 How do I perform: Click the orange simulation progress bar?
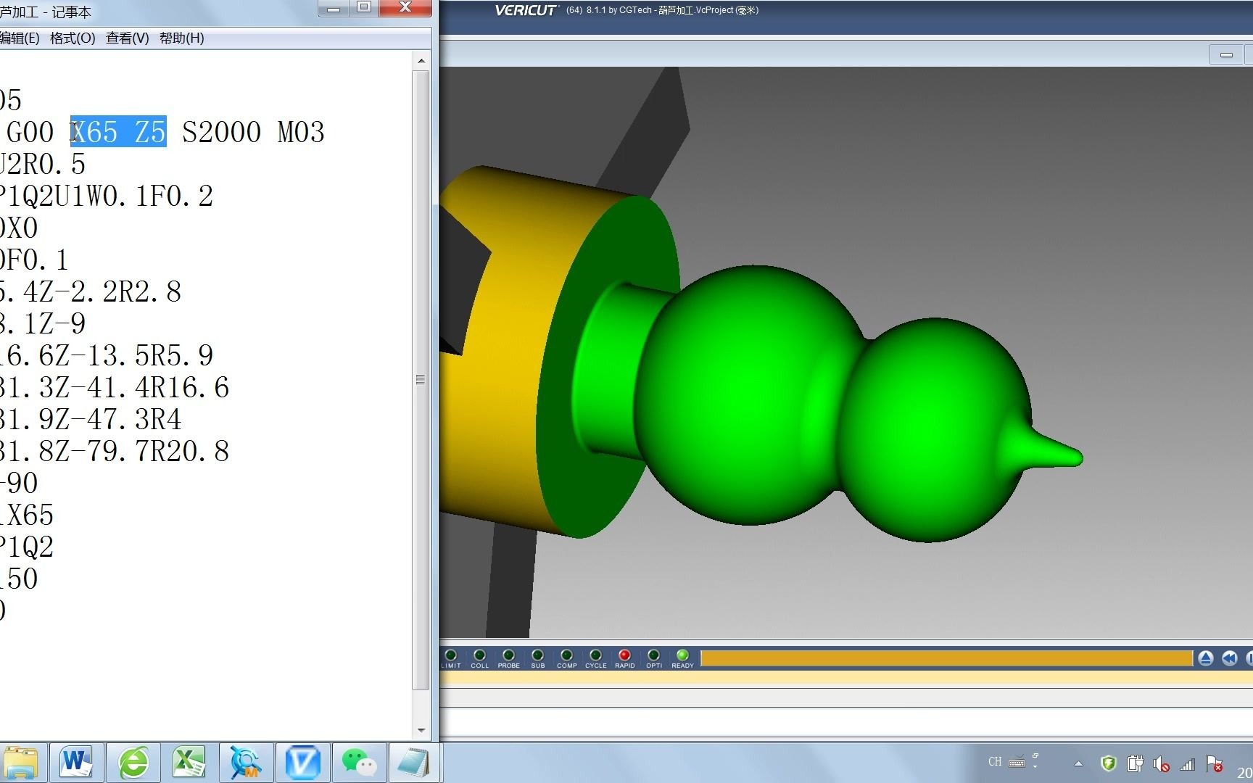[x=946, y=658]
